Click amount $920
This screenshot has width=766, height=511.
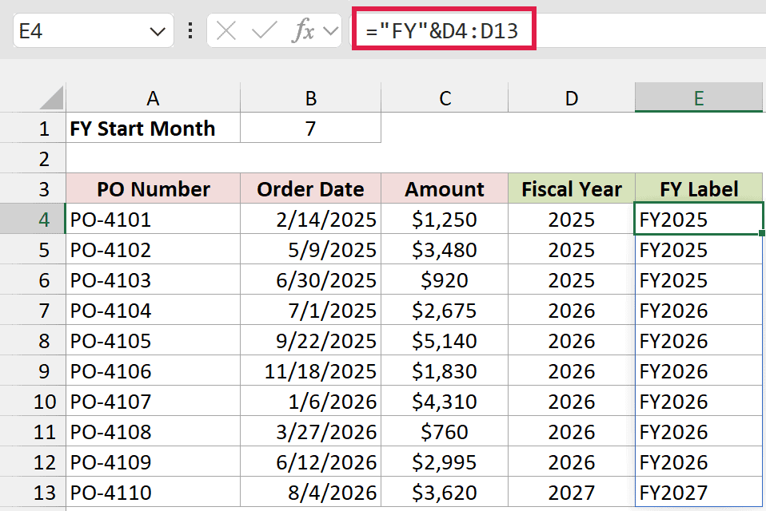445,279
